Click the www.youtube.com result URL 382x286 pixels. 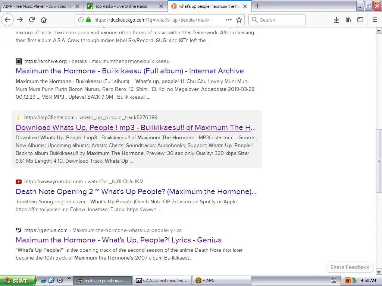point(84,181)
